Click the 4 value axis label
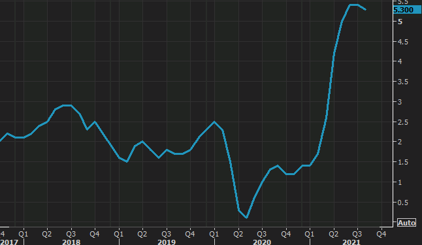Screen dimensions: 422x245 point(400,61)
